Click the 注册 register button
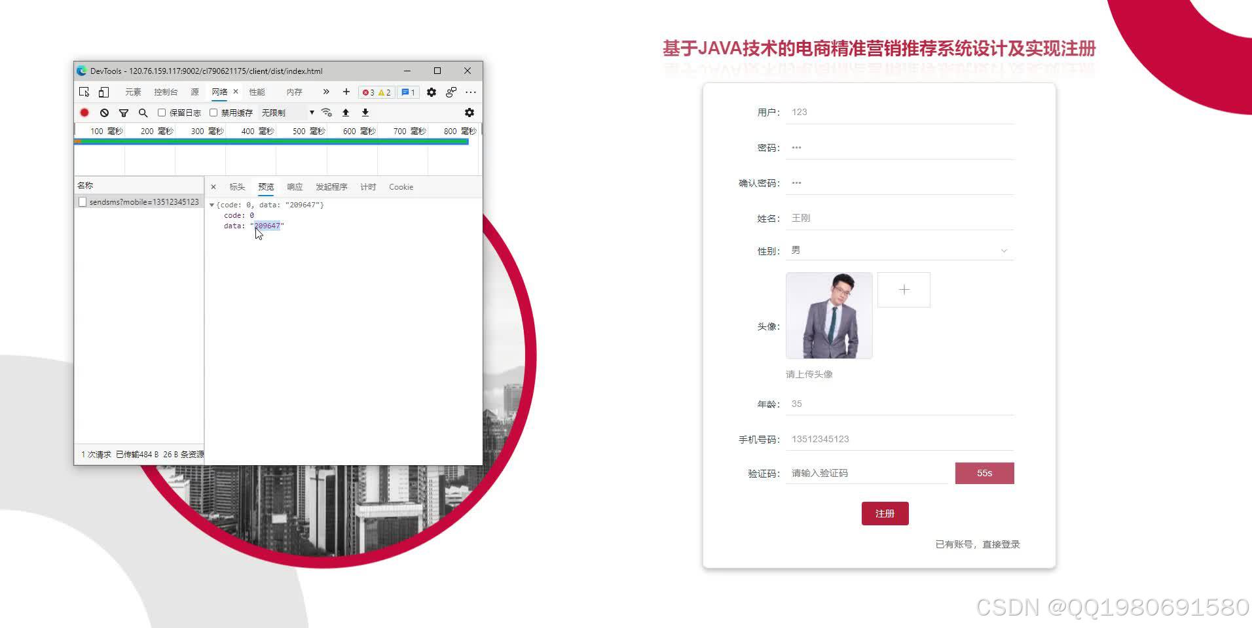This screenshot has height=628, width=1252. (x=885, y=514)
